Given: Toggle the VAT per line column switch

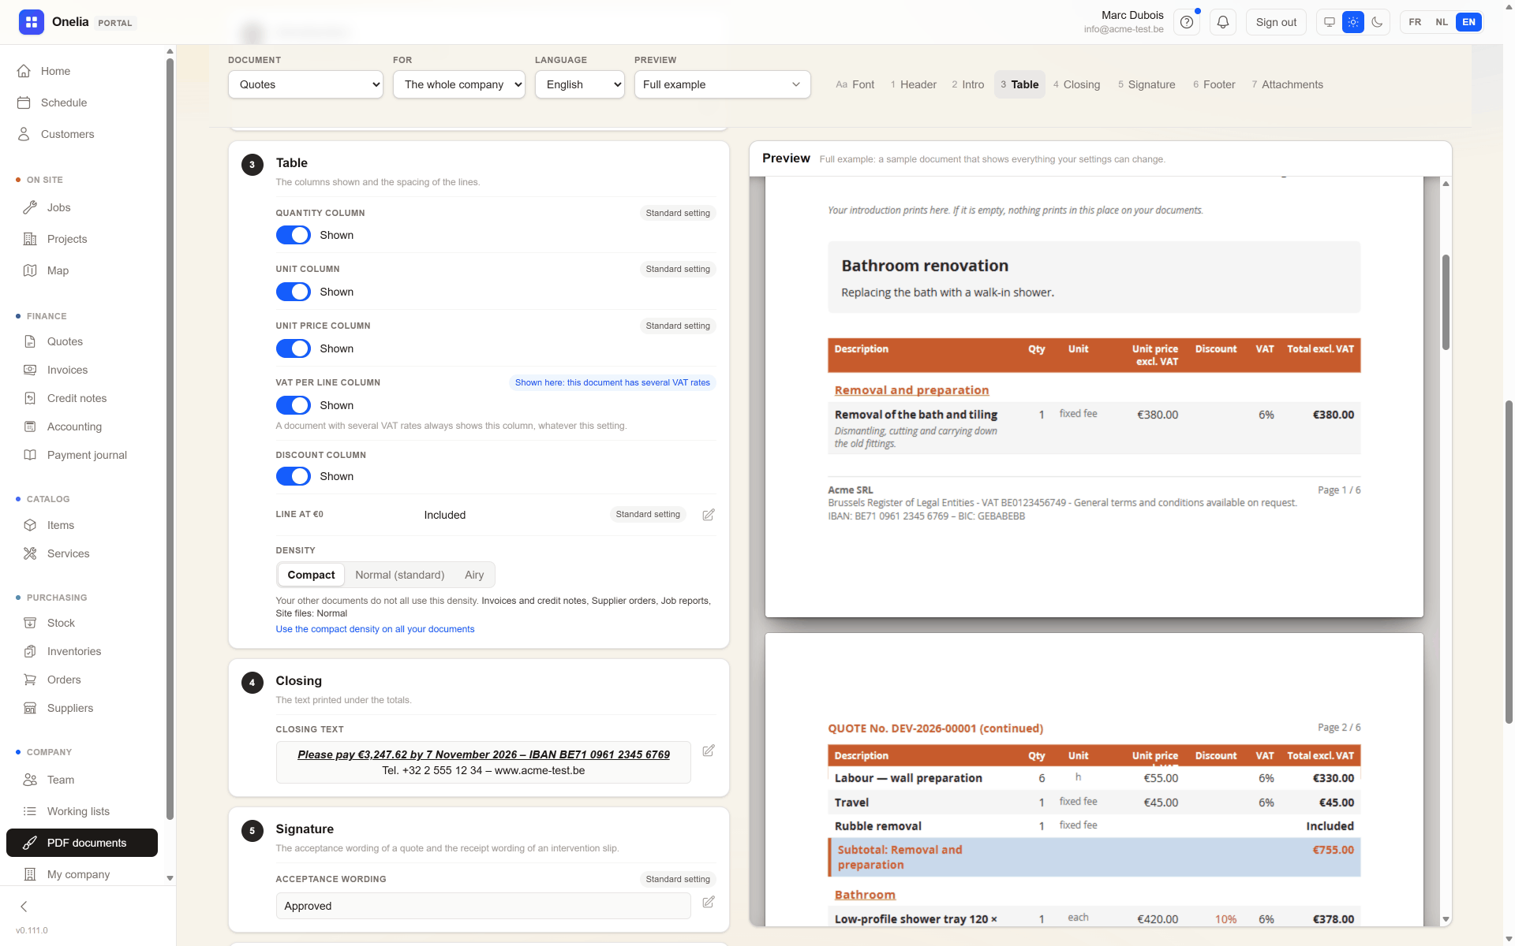Looking at the screenshot, I should click(293, 405).
